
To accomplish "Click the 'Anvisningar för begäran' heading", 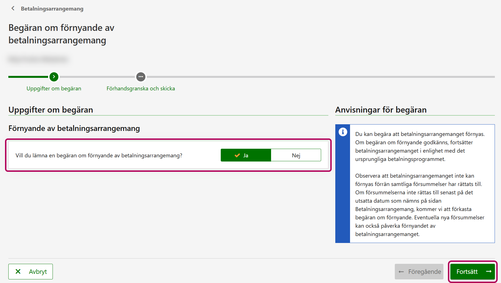I will coord(381,110).
